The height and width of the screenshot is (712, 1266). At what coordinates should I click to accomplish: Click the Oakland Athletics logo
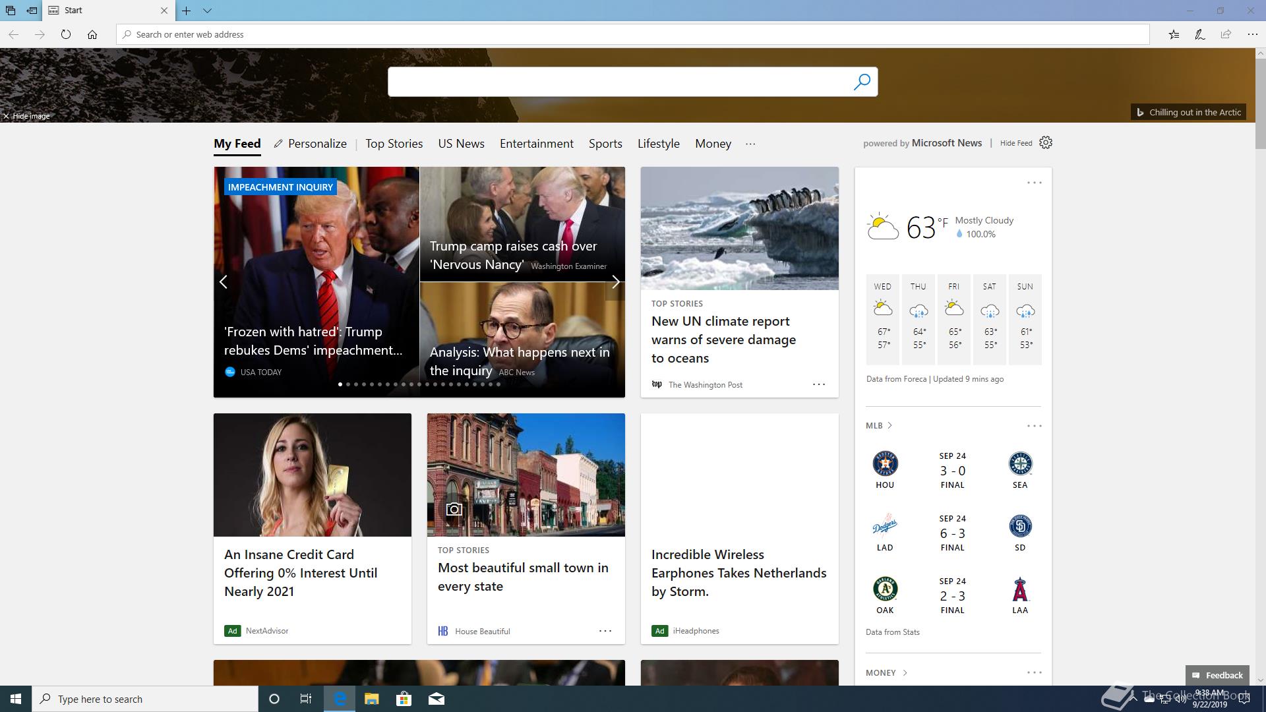885,589
